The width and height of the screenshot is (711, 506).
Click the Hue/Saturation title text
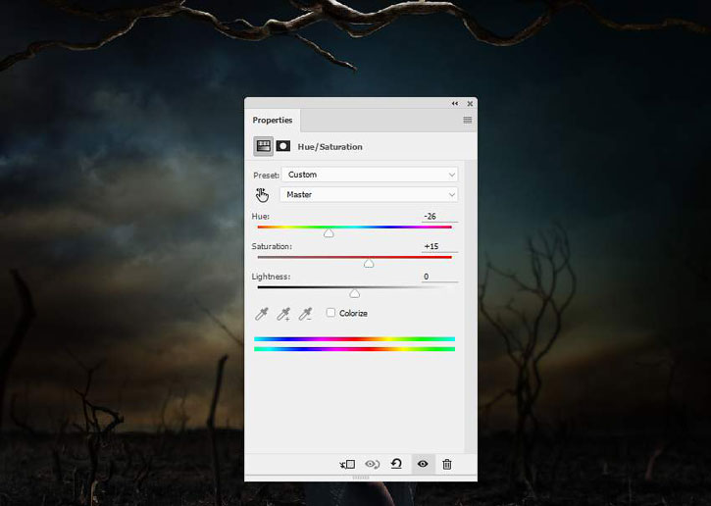[x=330, y=147]
